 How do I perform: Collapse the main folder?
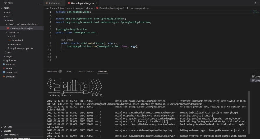pyautogui.click(x=21, y=20)
